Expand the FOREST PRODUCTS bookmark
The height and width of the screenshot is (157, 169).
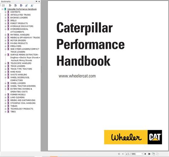click(5, 24)
